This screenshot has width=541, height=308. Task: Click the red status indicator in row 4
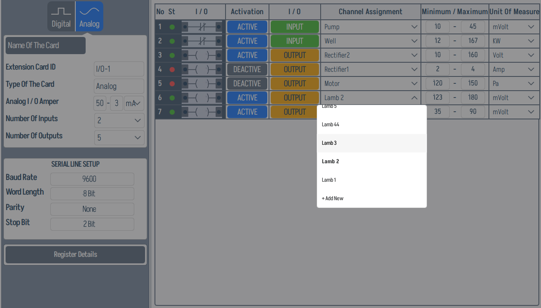point(172,70)
